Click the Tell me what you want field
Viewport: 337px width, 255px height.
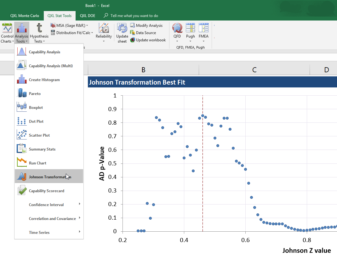click(134, 16)
